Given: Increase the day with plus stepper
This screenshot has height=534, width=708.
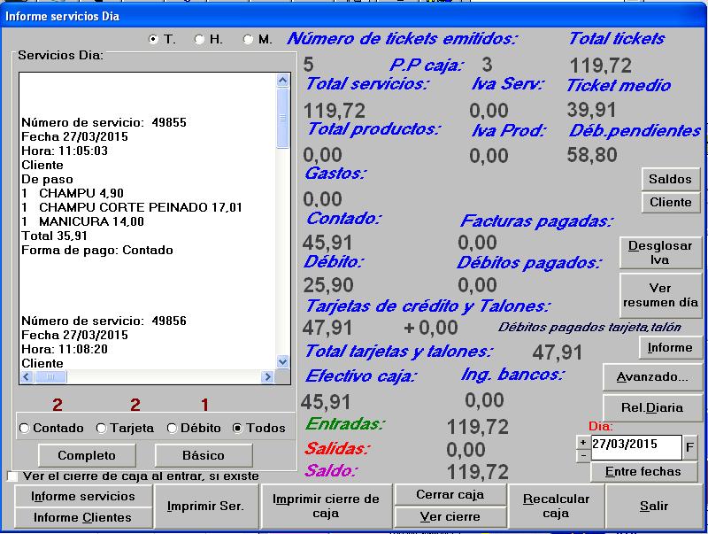Looking at the screenshot, I should [583, 442].
